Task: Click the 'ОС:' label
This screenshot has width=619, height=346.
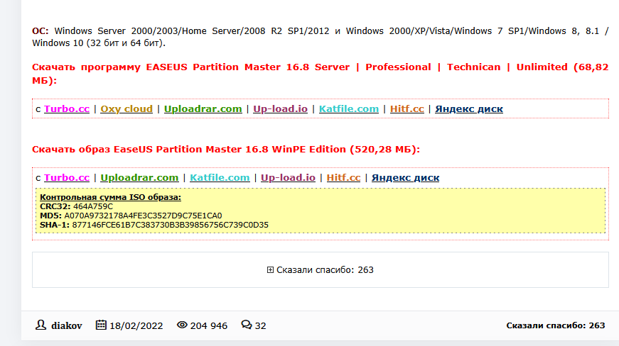Action: pos(41,31)
